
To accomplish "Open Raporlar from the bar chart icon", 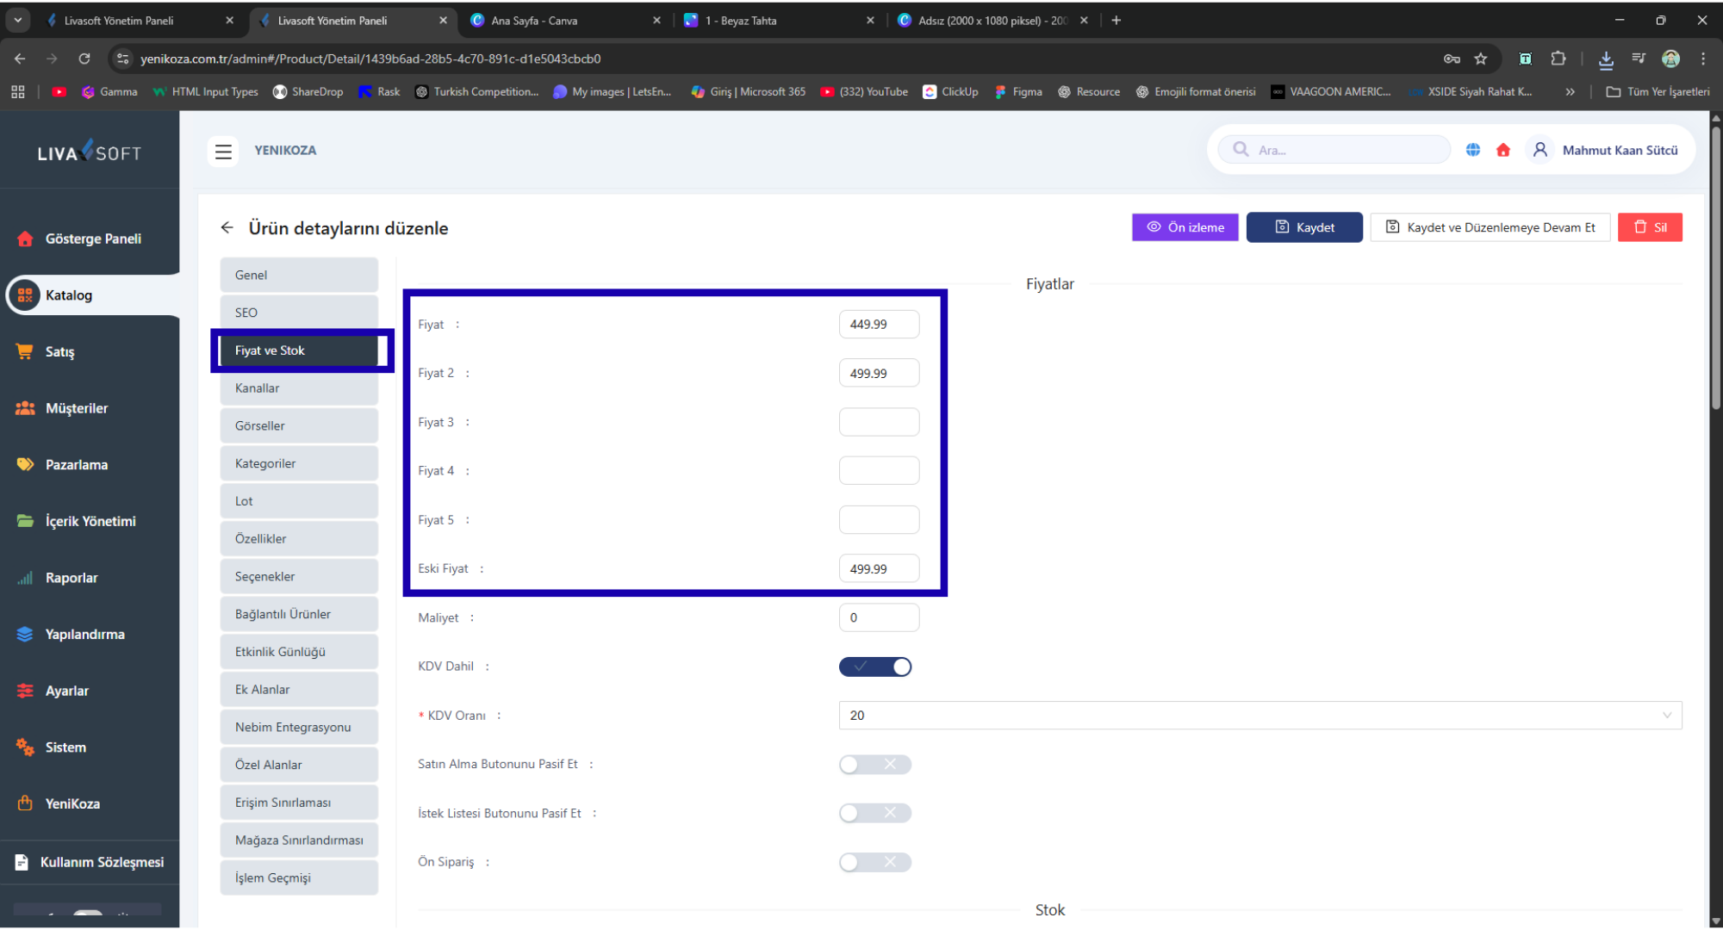I will [x=25, y=578].
